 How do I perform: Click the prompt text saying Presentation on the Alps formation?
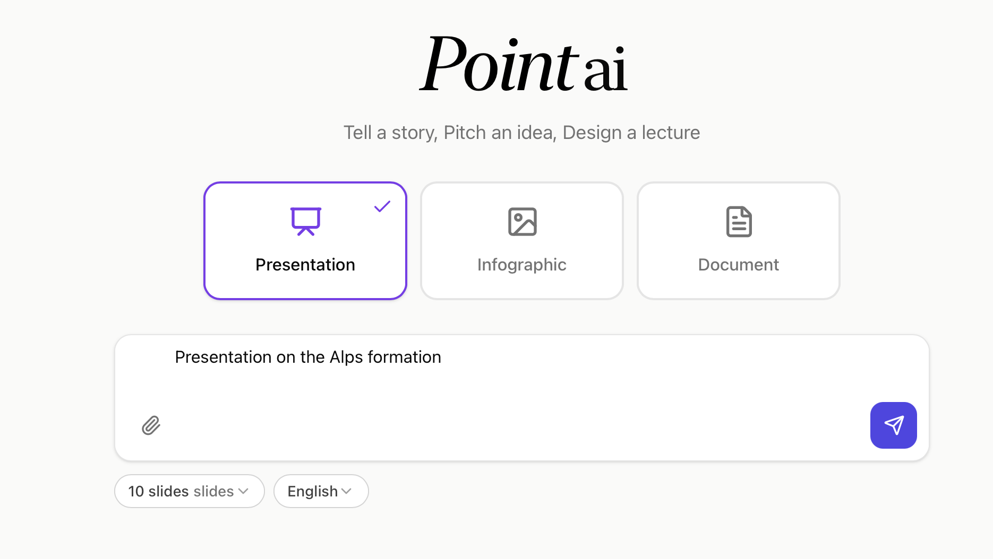coord(308,357)
